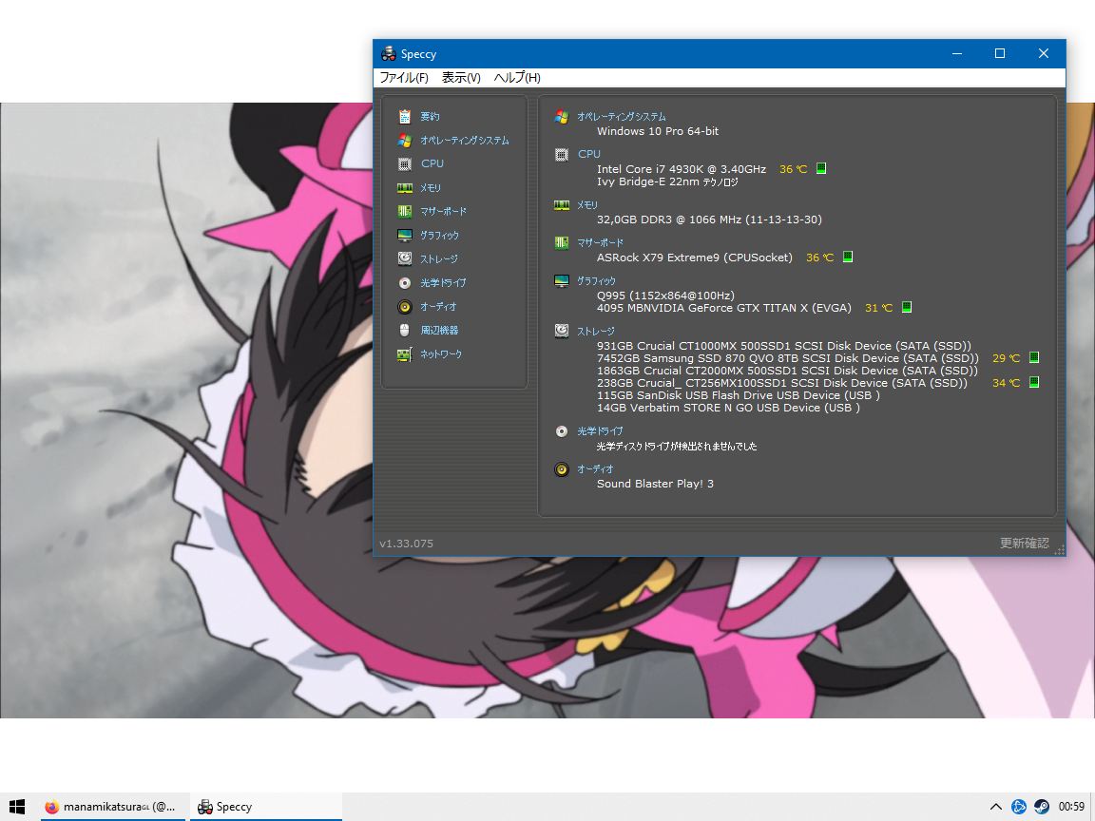The image size is (1095, 821).
Task: Click the Windows flag icon beside オペレーティングシステム in sidebar
Action: tap(404, 141)
